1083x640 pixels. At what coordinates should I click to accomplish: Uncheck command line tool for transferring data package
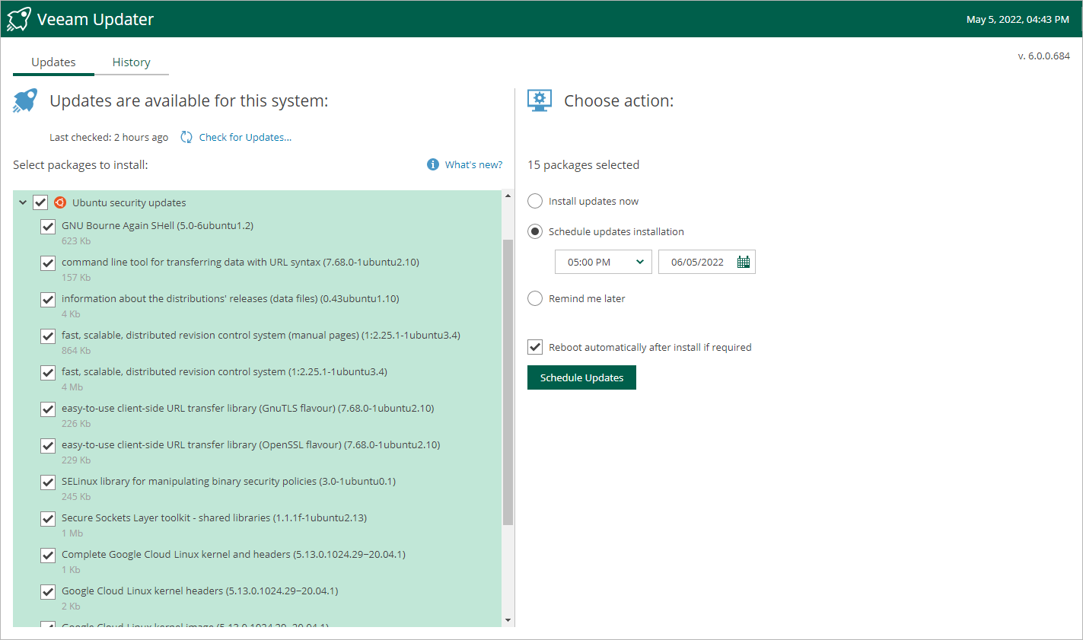(x=48, y=263)
